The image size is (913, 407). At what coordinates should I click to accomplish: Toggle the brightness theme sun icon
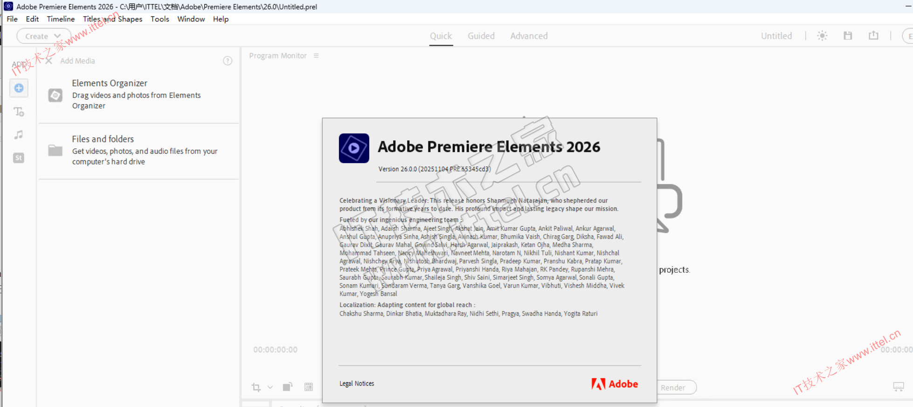pyautogui.click(x=822, y=36)
